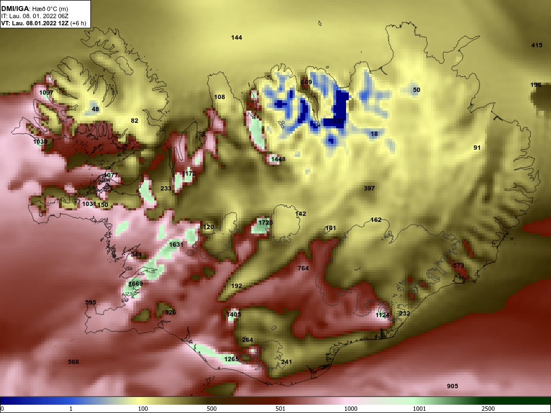
Task: Select the 162 height value
Action: [376, 220]
